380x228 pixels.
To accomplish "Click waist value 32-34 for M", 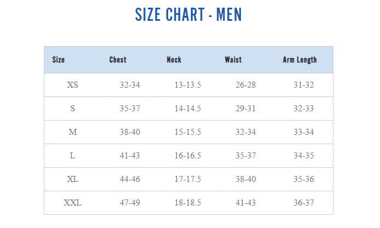I will click(246, 132).
